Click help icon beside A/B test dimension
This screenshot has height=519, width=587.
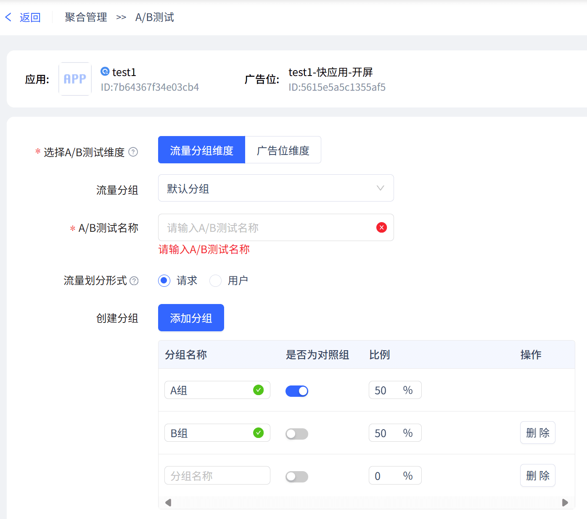[133, 152]
